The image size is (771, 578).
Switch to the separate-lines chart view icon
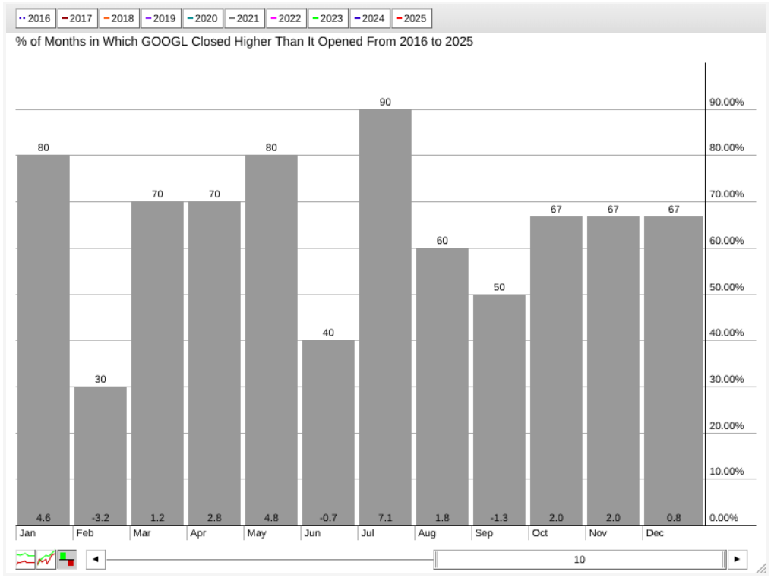[x=26, y=561]
